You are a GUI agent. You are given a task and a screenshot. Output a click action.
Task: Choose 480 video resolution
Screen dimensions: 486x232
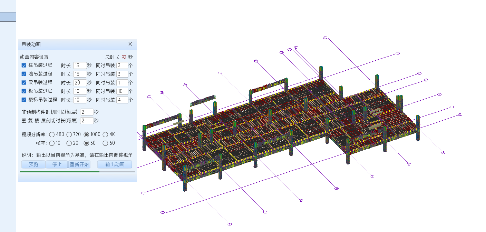coord(52,134)
